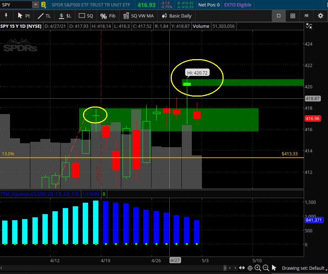Screen dimensions: 328x274
Task: Open the yellow number 2 link selector
Action: (43, 5)
